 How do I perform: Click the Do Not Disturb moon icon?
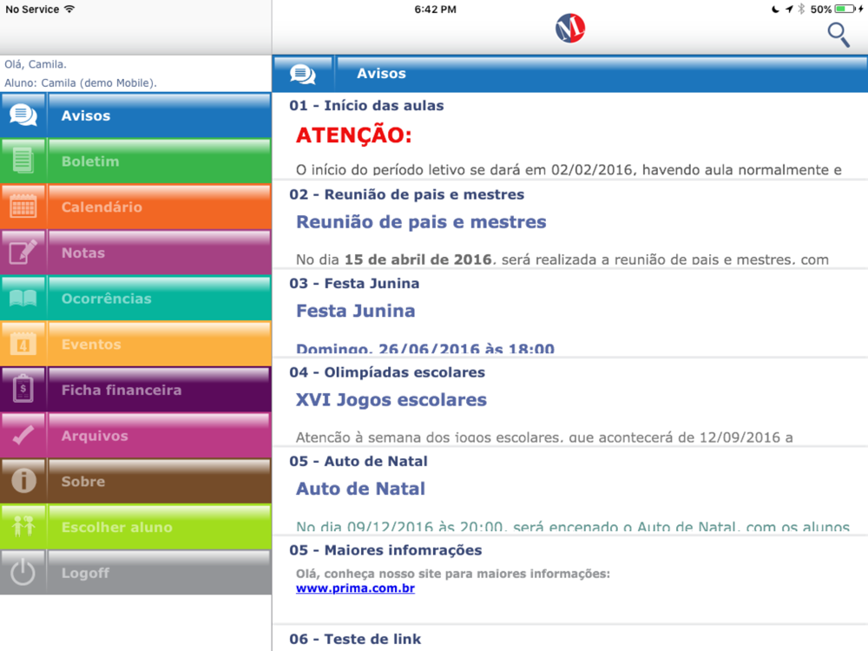(775, 9)
